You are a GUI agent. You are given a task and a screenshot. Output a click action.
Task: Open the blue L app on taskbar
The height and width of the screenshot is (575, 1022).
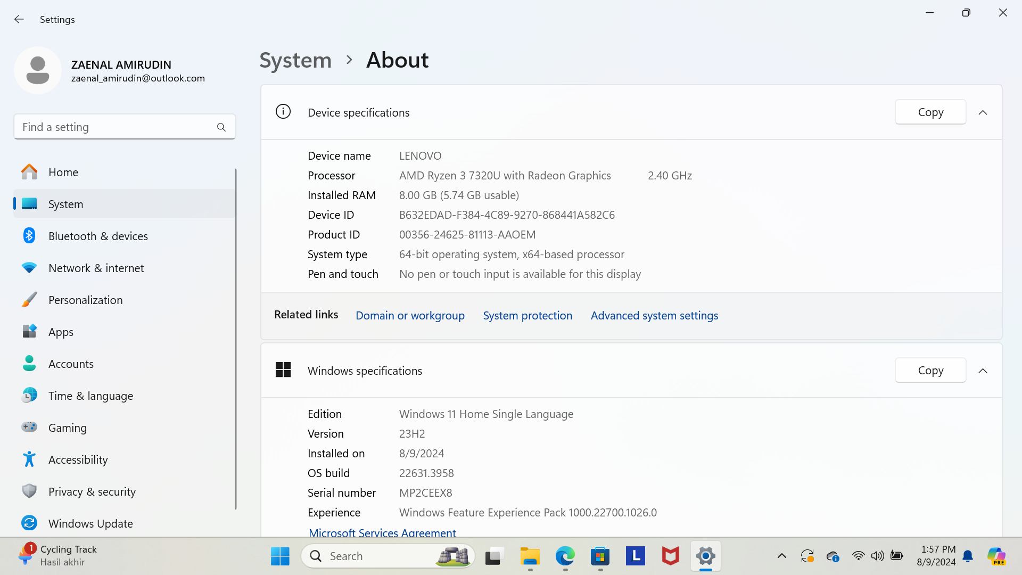click(x=635, y=556)
